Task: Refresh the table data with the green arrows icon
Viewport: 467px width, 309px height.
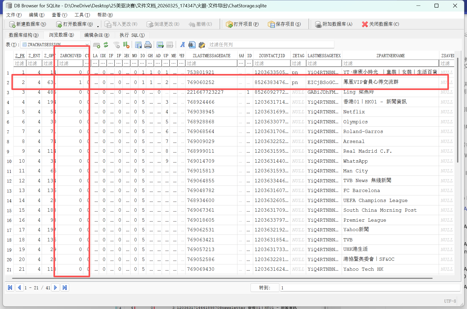Action: point(106,45)
